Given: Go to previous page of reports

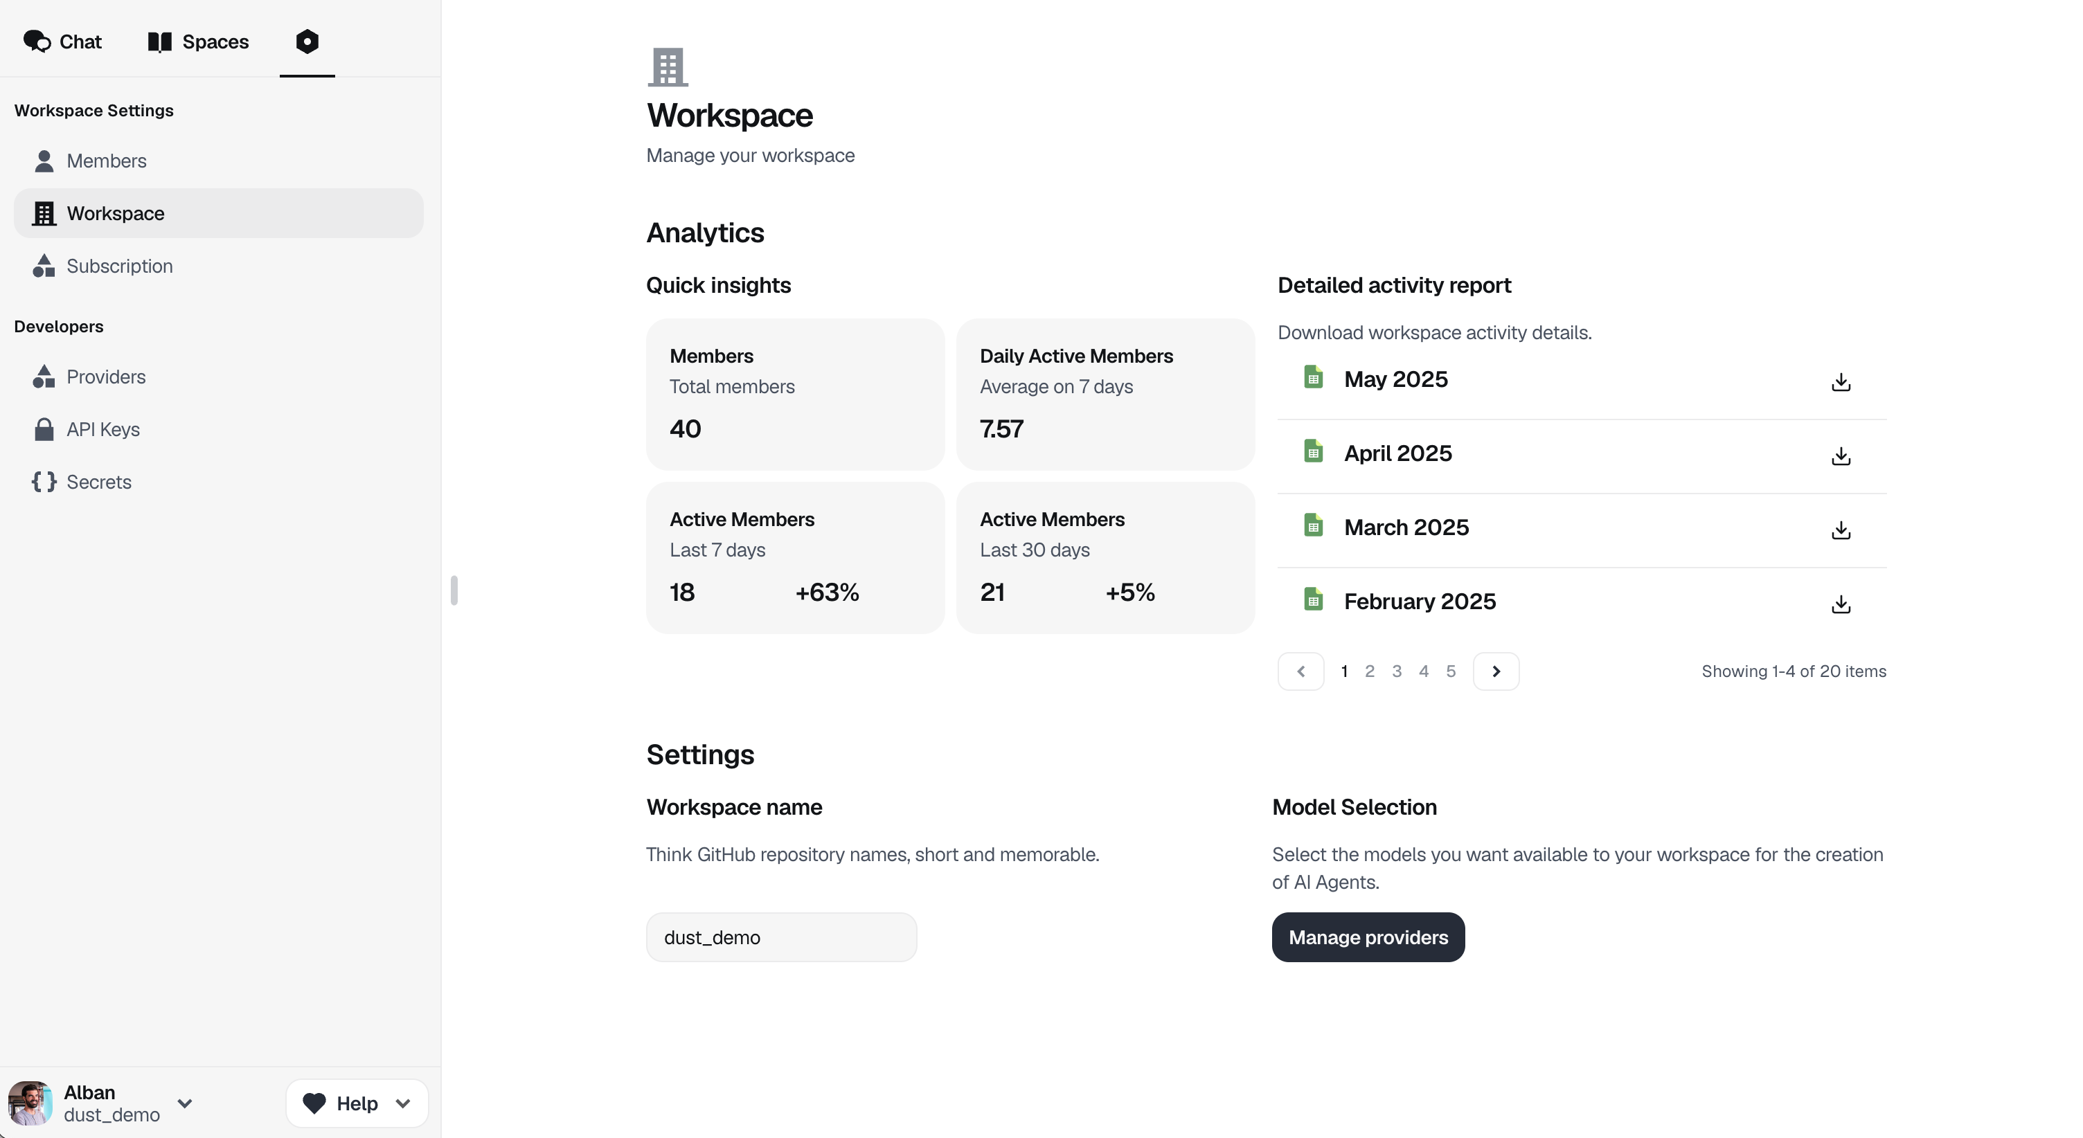Looking at the screenshot, I should pyautogui.click(x=1301, y=671).
